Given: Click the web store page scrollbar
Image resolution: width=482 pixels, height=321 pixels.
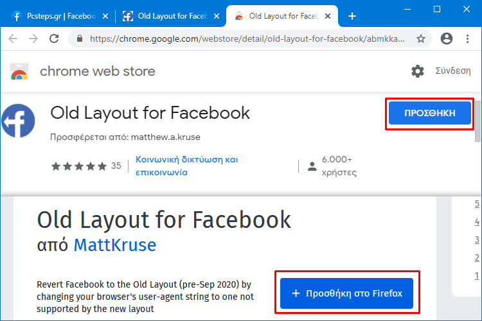Looking at the screenshot, I should [x=478, y=121].
